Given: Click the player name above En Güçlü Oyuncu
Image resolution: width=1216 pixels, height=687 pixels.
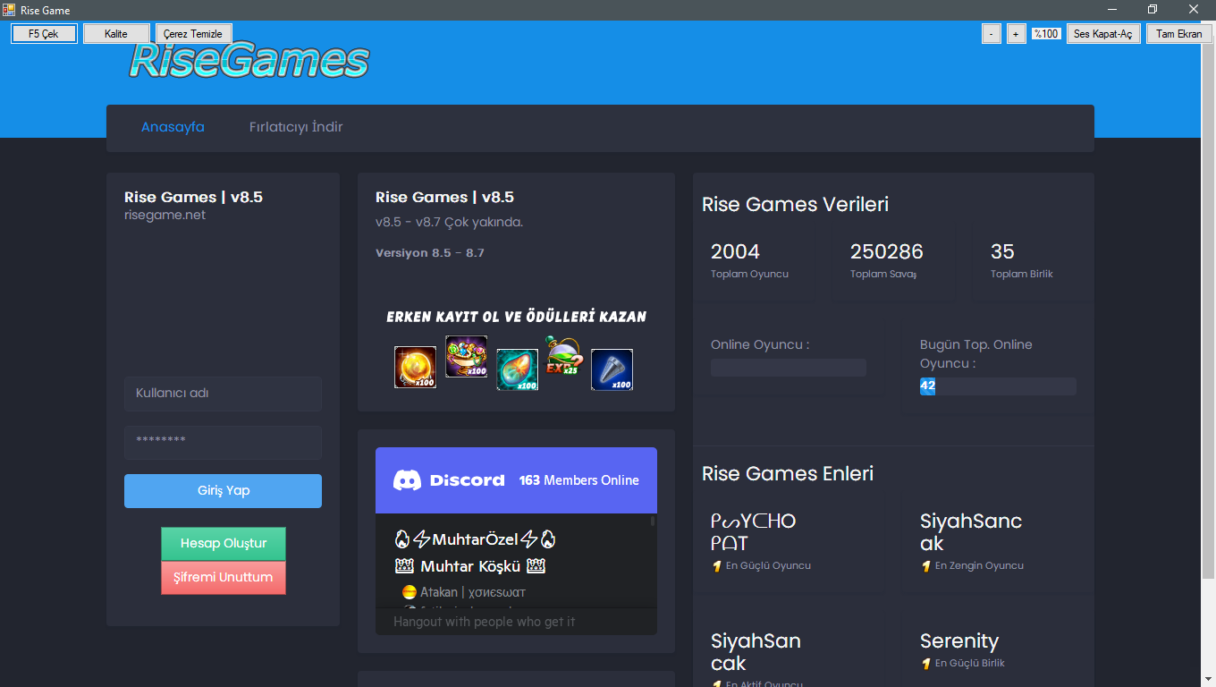Looking at the screenshot, I should point(754,532).
